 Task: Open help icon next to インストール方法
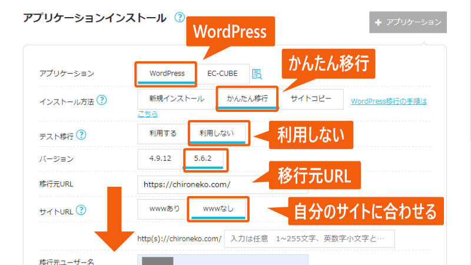(102, 100)
